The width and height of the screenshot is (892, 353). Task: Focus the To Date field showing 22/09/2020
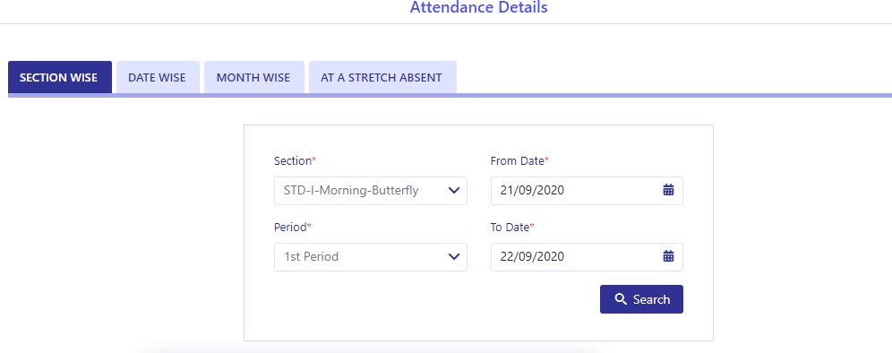[x=587, y=257]
